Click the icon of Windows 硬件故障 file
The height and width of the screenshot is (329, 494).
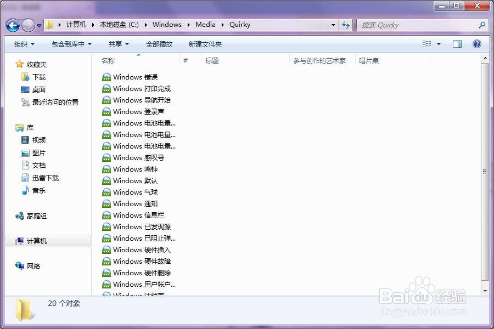point(106,262)
